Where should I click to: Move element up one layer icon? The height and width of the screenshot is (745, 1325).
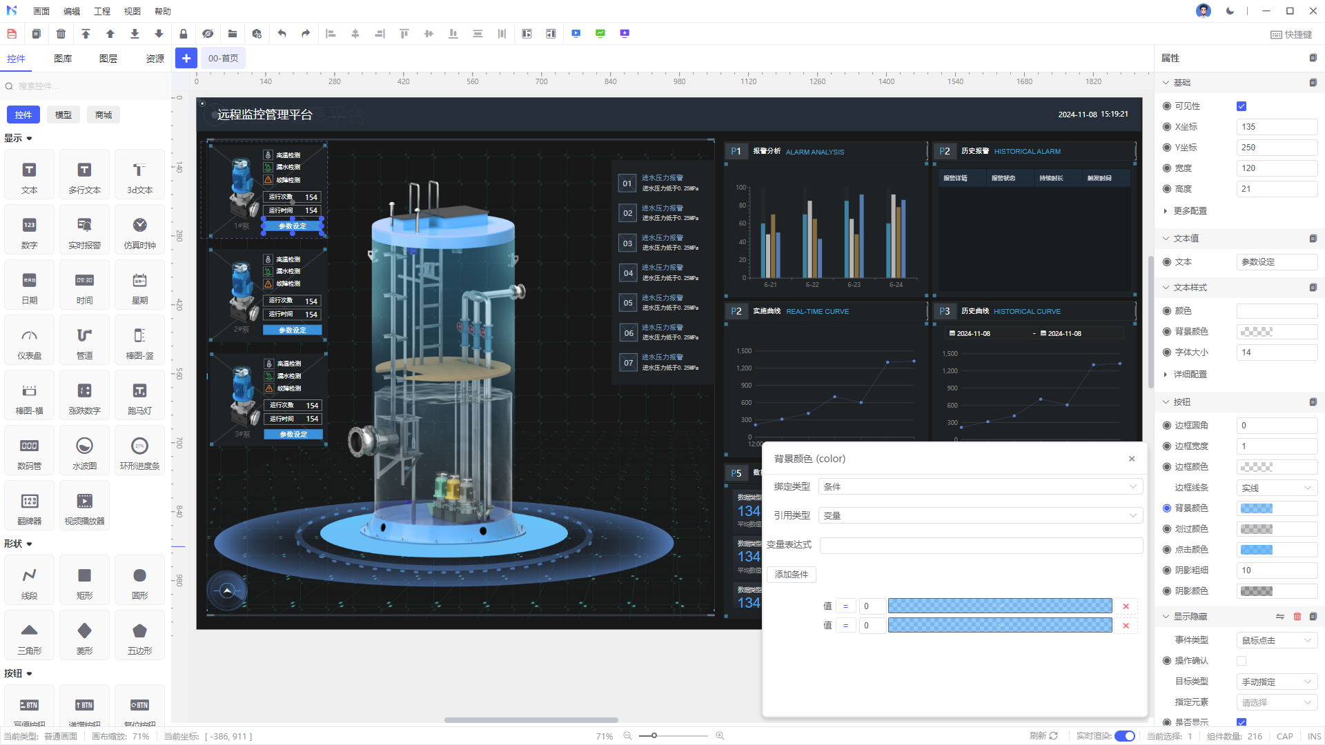(110, 34)
